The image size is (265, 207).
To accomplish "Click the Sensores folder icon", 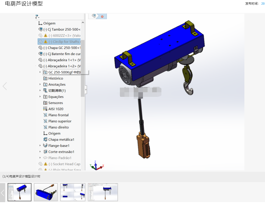I will (45, 103).
